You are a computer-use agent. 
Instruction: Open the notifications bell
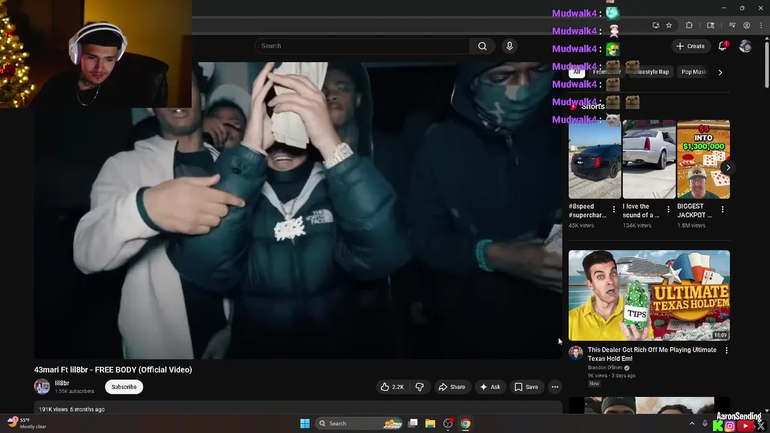pyautogui.click(x=722, y=46)
